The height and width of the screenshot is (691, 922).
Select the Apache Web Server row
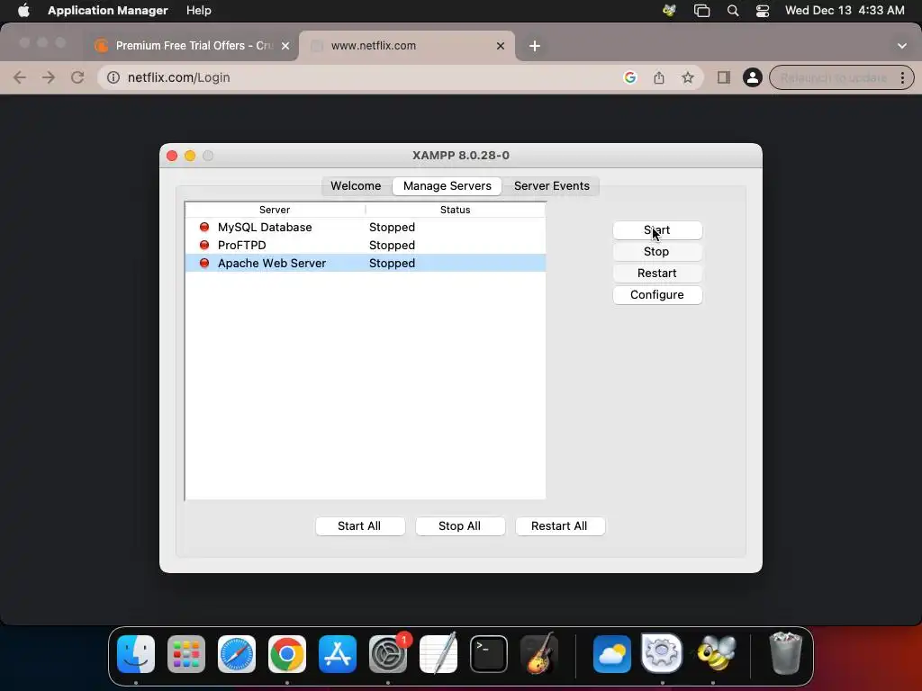[366, 264]
